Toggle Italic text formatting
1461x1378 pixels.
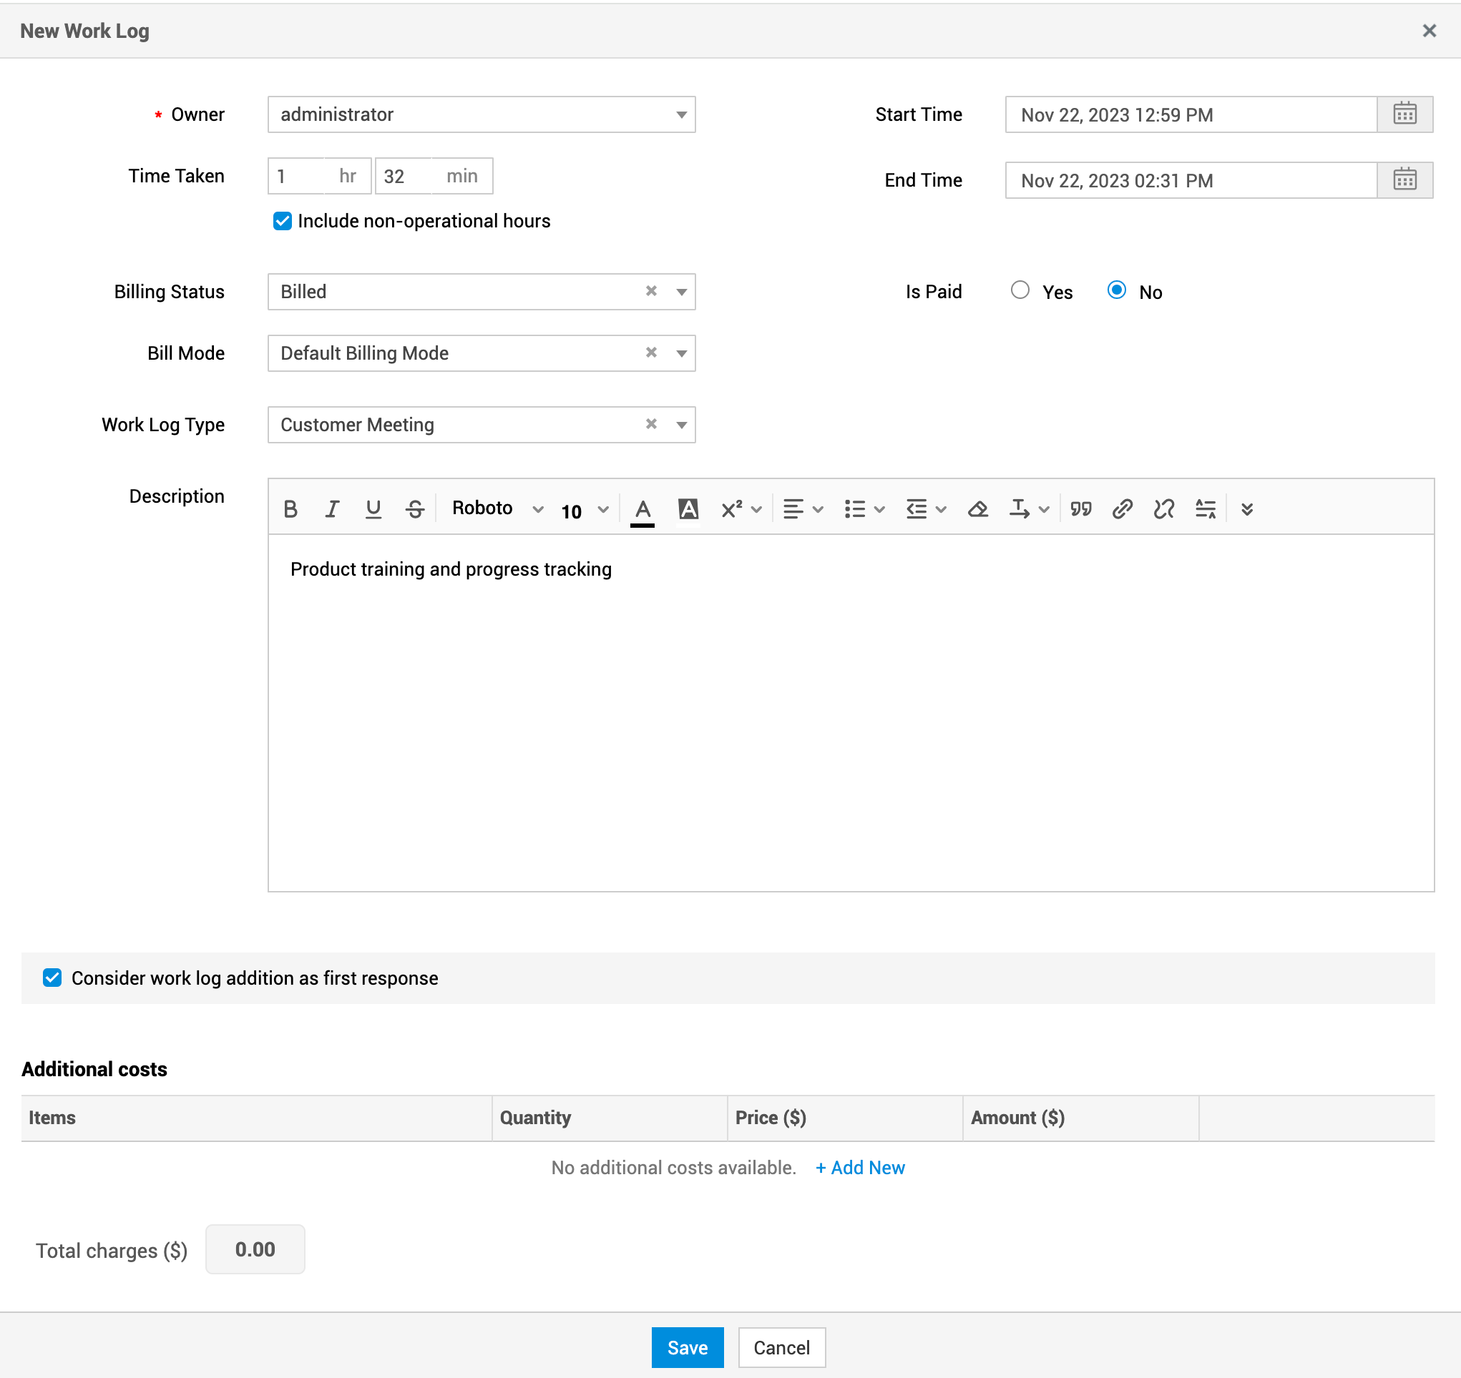coord(332,509)
